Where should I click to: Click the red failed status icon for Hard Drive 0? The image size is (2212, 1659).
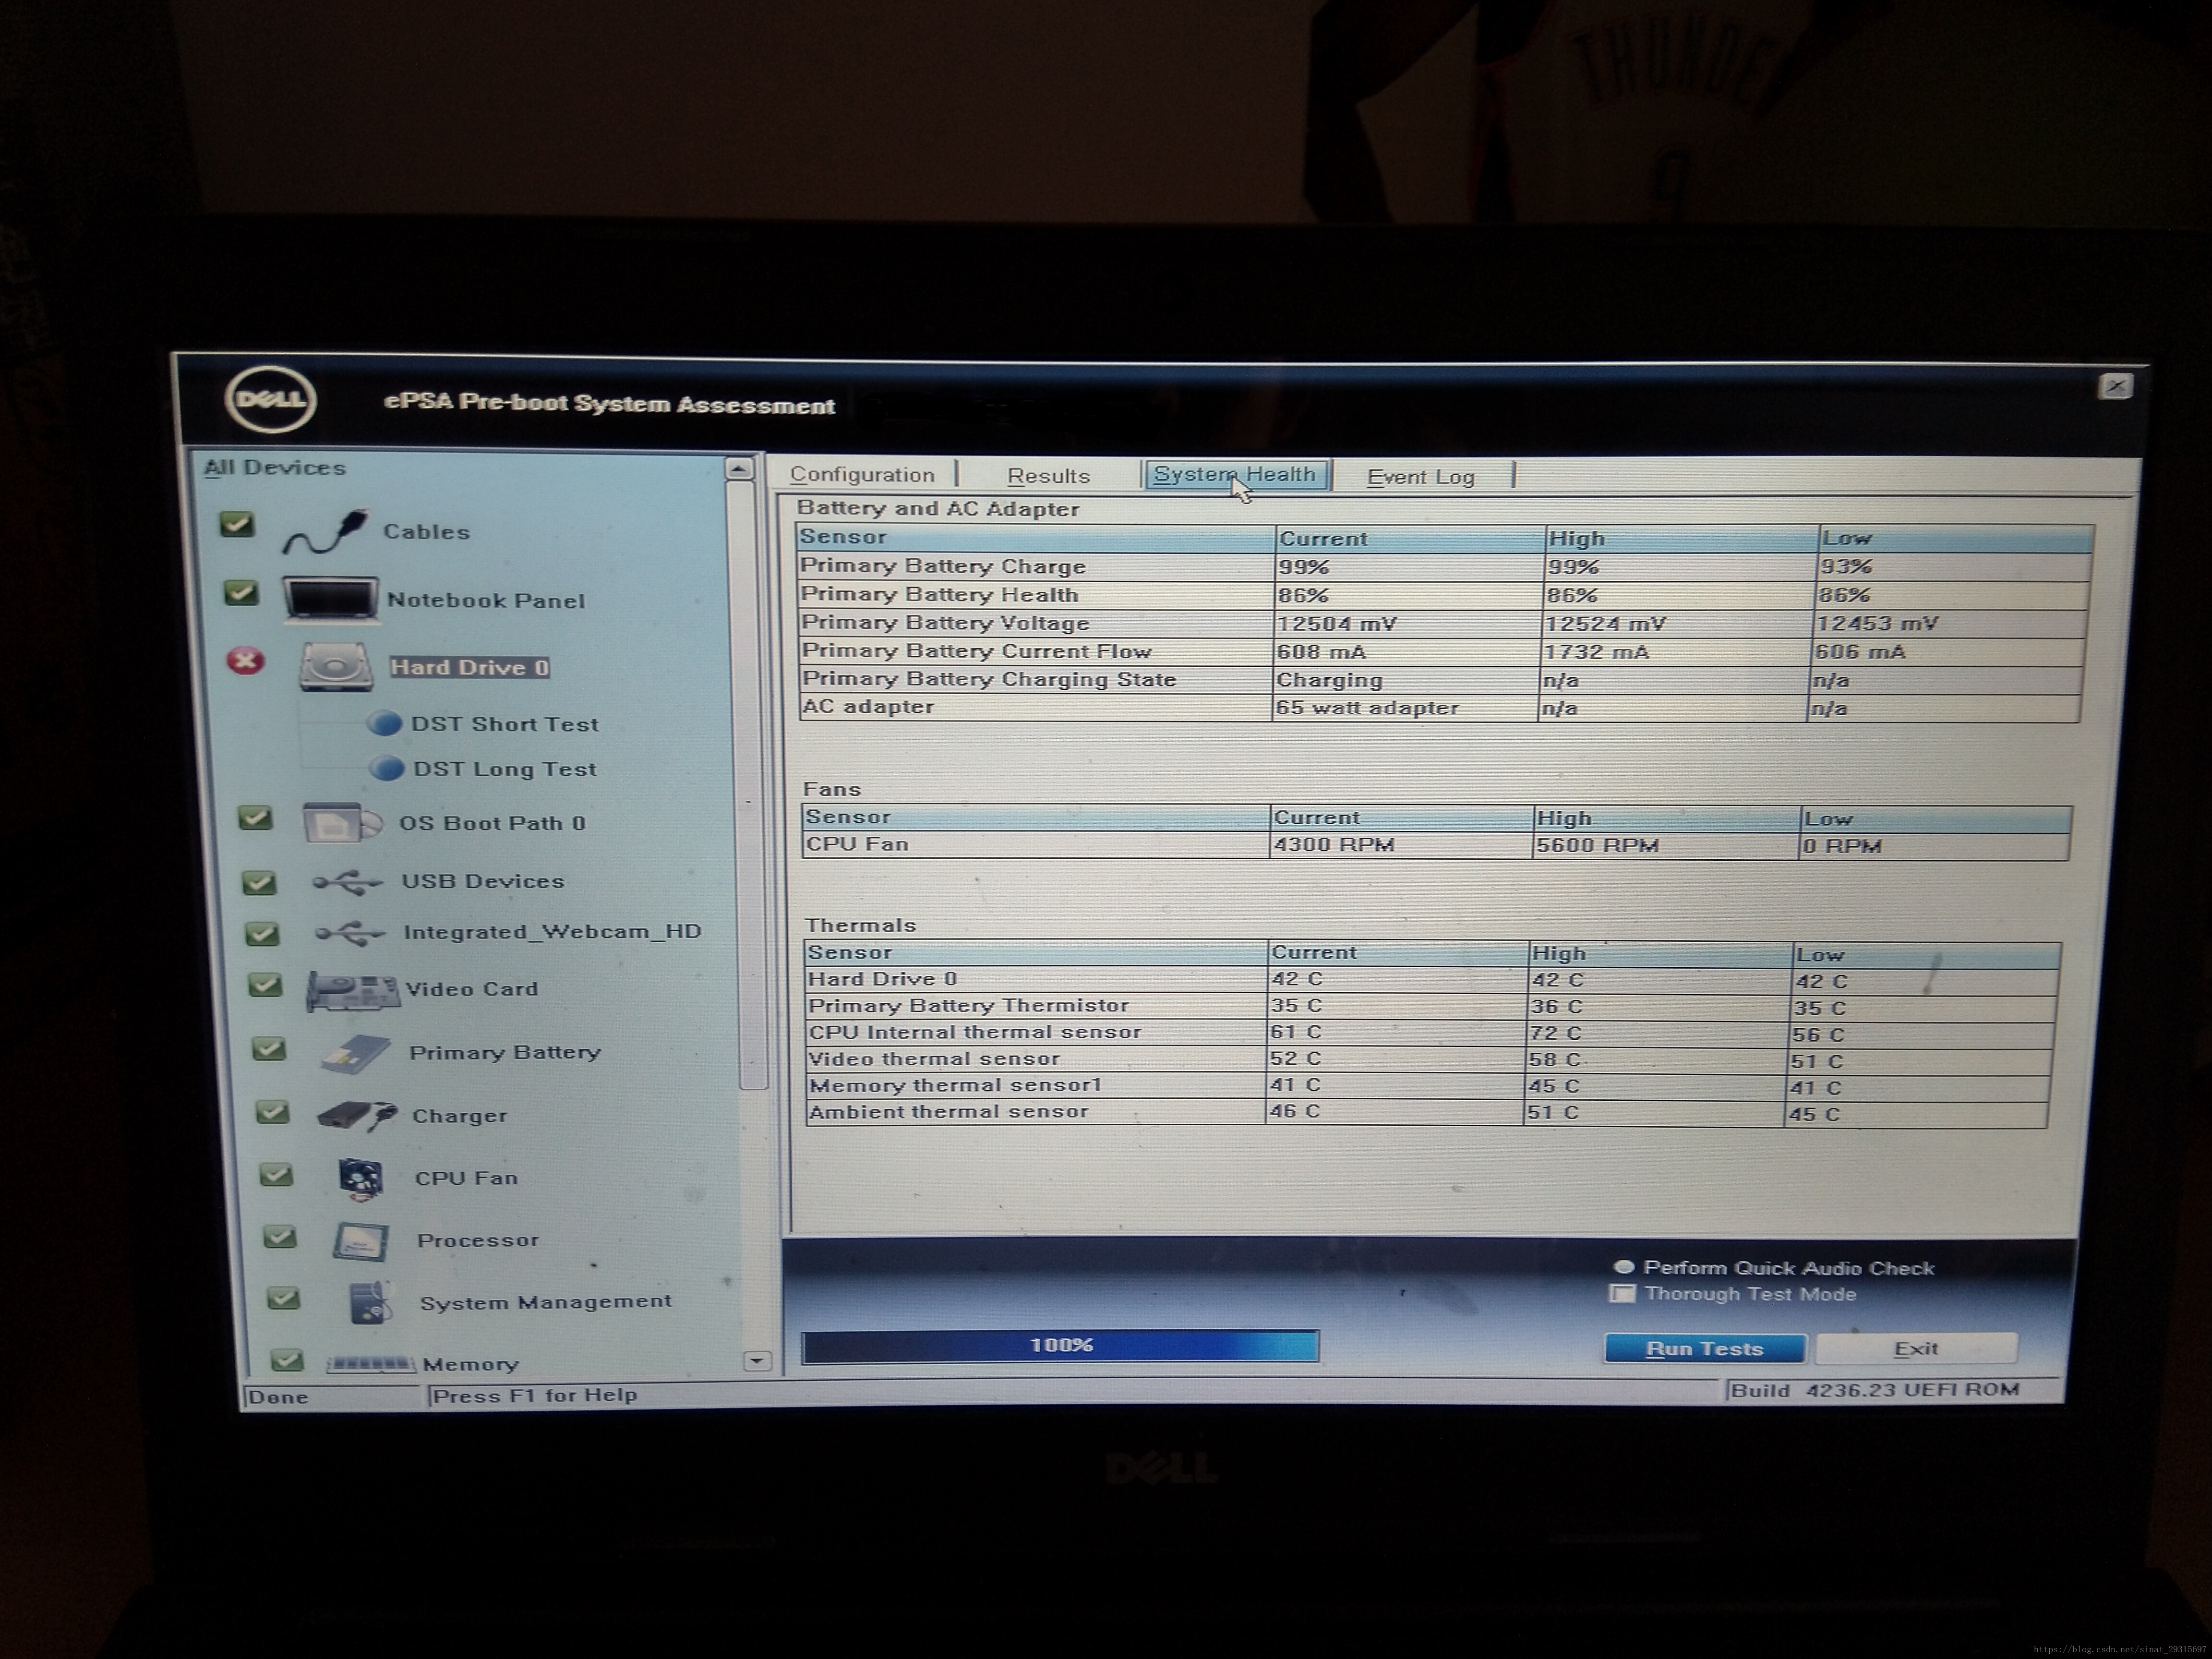point(246,661)
